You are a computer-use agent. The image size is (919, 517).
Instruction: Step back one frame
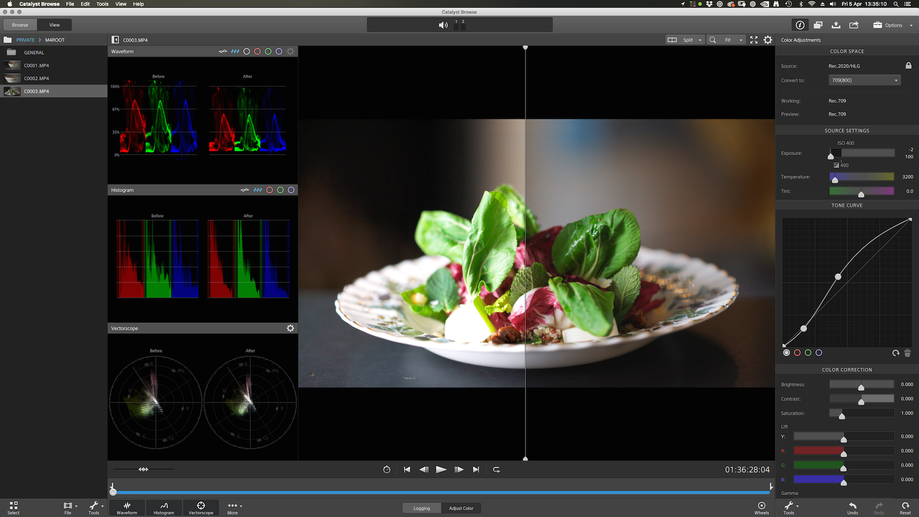424,470
